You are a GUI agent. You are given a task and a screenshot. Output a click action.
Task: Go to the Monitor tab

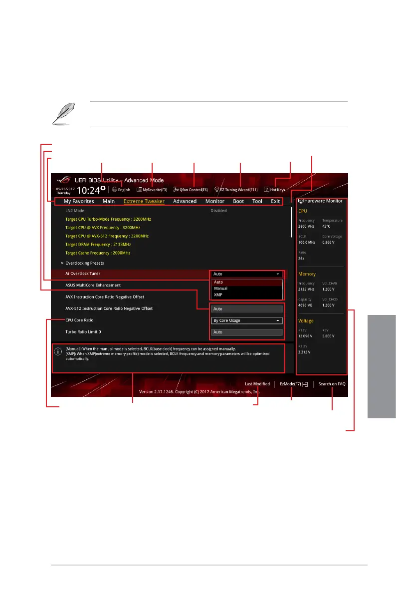coord(215,201)
